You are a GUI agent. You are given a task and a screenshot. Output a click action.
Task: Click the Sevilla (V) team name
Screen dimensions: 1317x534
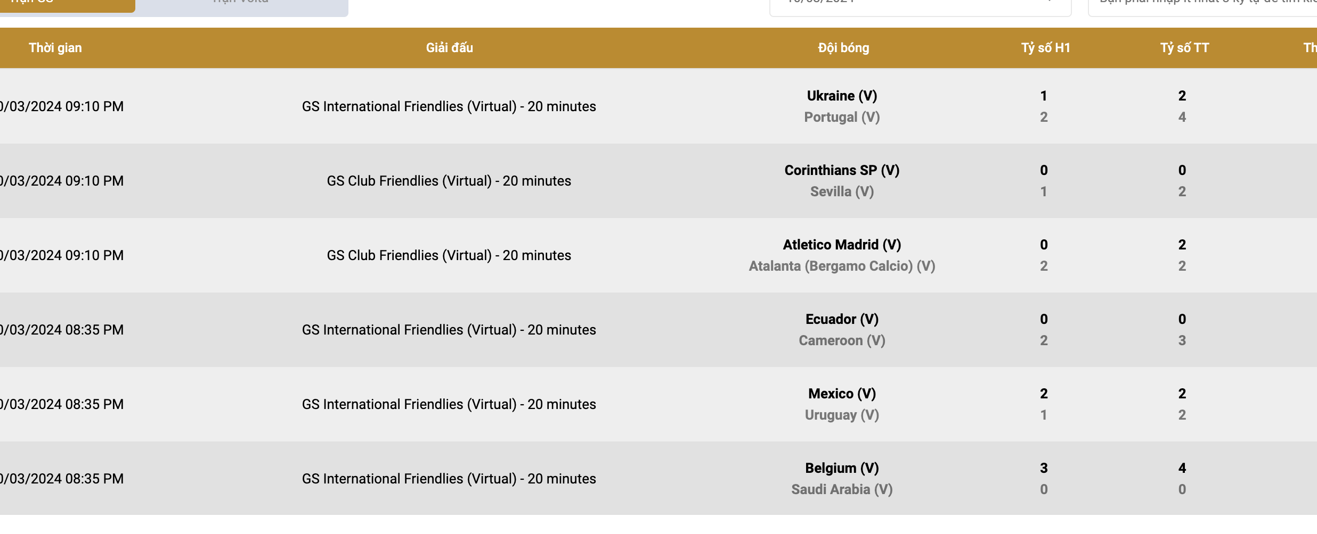(x=842, y=191)
